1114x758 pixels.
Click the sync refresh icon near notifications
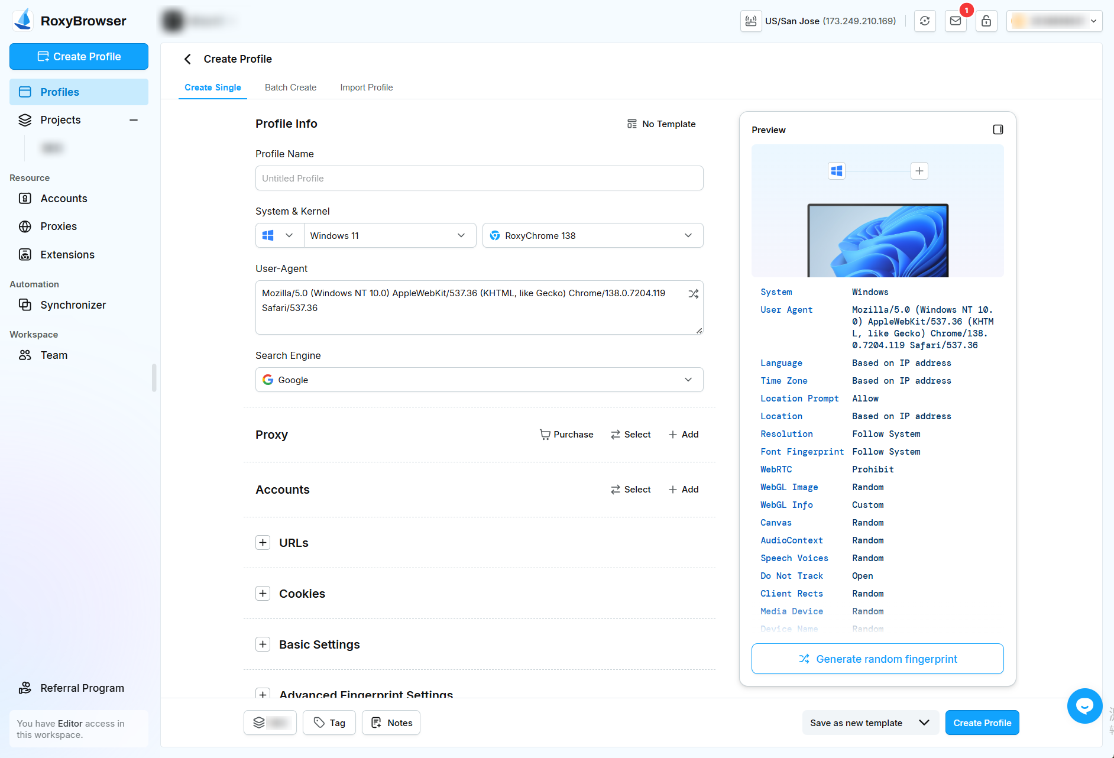pyautogui.click(x=925, y=21)
